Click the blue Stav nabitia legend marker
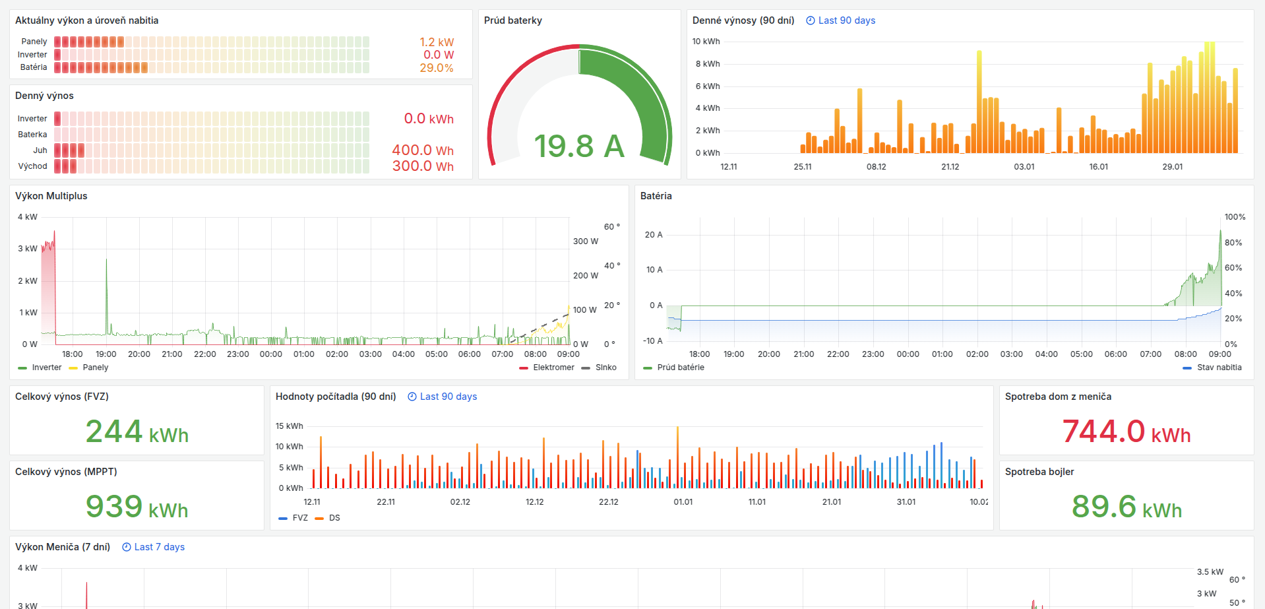 point(1187,368)
